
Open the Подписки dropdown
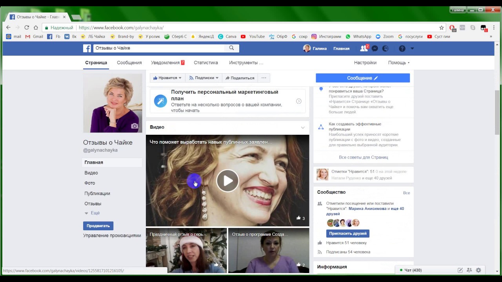point(204,78)
